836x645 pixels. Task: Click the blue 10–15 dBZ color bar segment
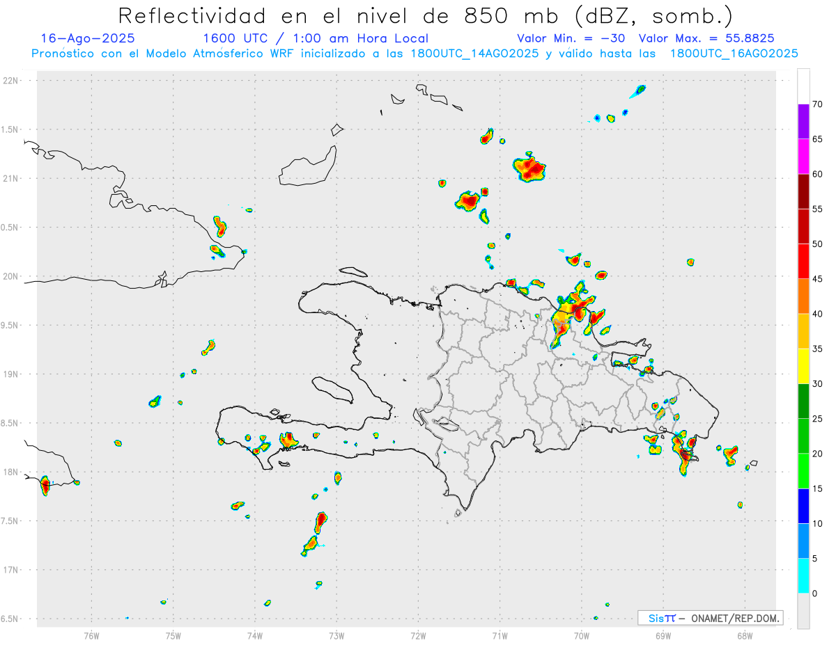point(803,506)
